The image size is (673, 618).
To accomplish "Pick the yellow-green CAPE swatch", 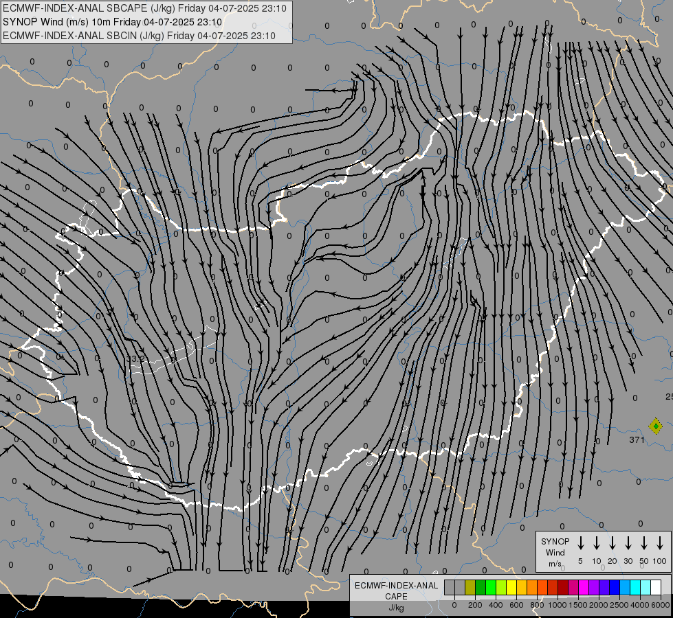I will click(501, 587).
